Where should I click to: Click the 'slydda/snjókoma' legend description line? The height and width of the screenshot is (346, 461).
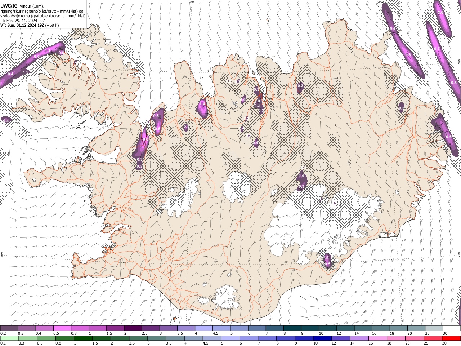(x=43, y=16)
